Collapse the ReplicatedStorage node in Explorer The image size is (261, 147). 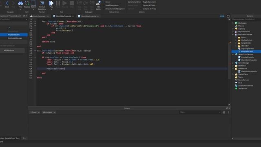(x=233, y=34)
